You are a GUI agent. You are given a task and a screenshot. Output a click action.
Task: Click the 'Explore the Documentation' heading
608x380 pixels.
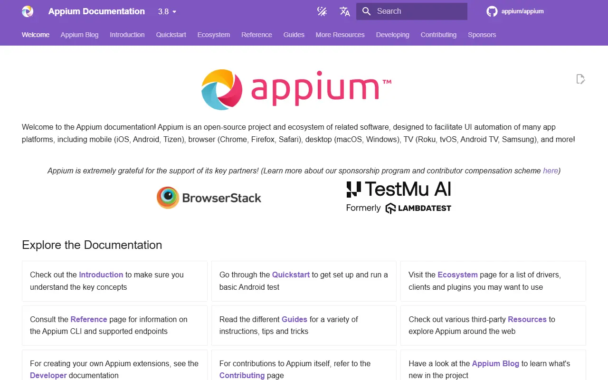point(92,245)
